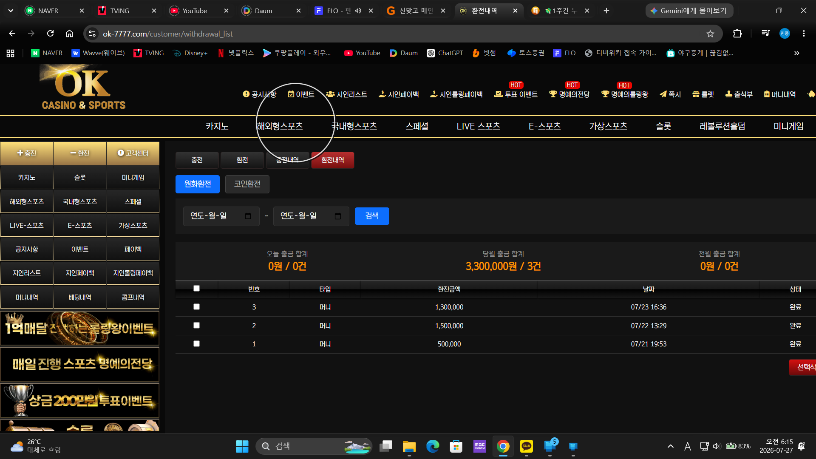
Task: Open Microsoft Edge from the taskbar
Action: [433, 446]
